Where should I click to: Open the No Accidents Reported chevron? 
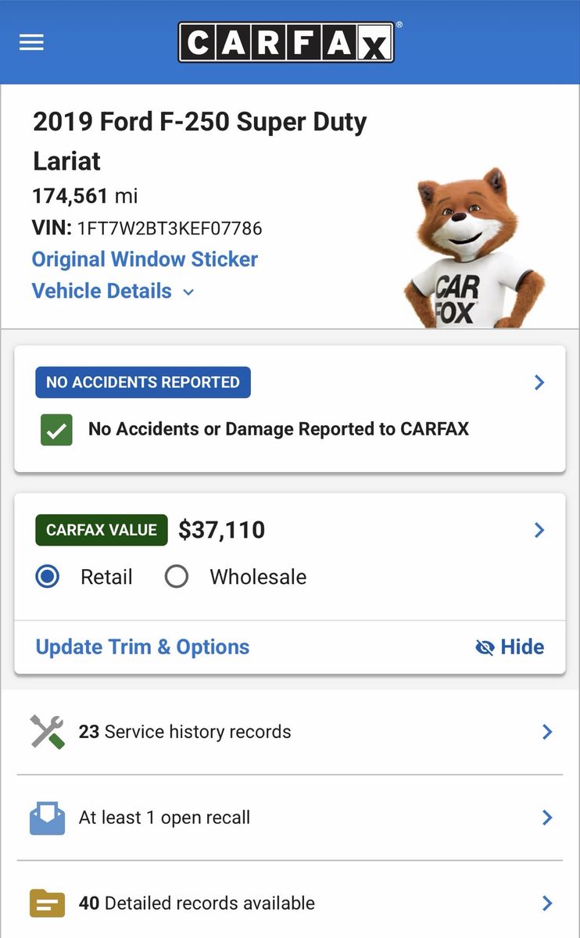[x=539, y=382]
